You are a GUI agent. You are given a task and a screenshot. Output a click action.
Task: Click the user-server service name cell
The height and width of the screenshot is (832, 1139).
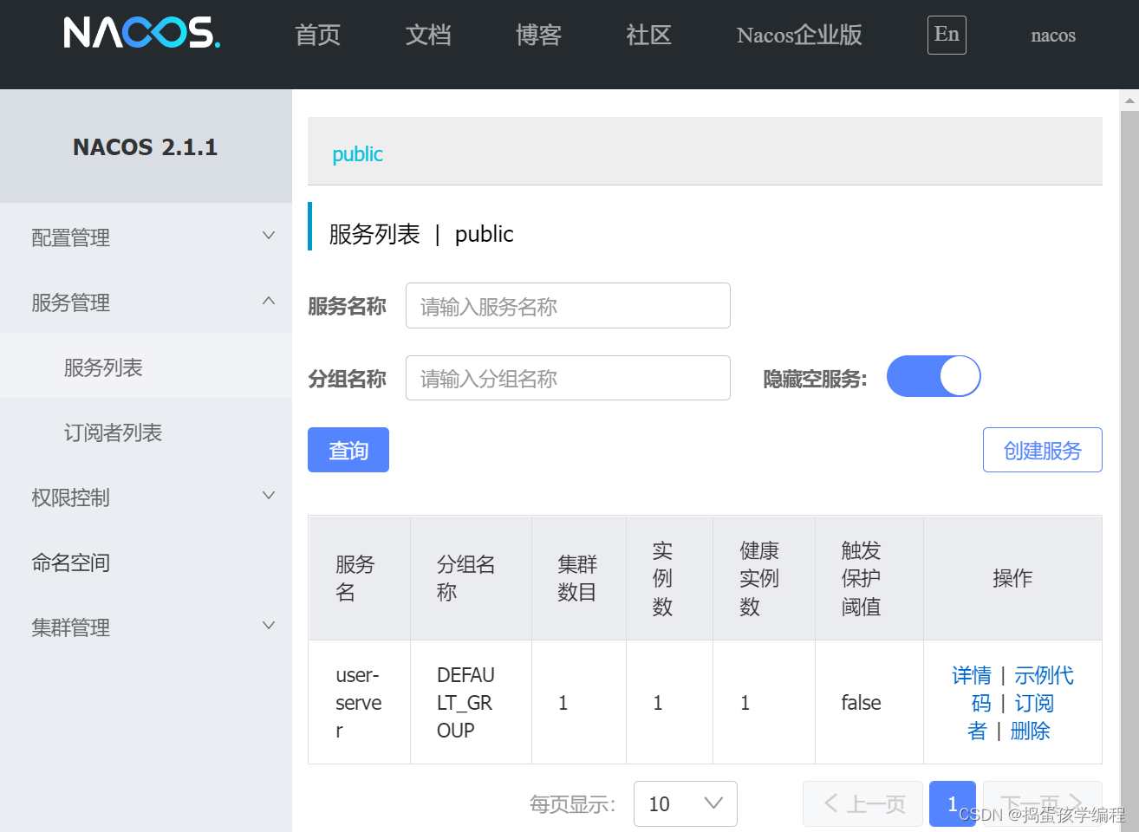[359, 703]
